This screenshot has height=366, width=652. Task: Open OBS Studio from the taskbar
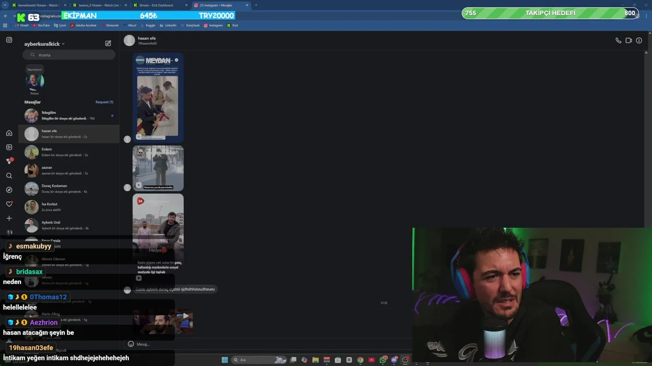[x=405, y=360]
